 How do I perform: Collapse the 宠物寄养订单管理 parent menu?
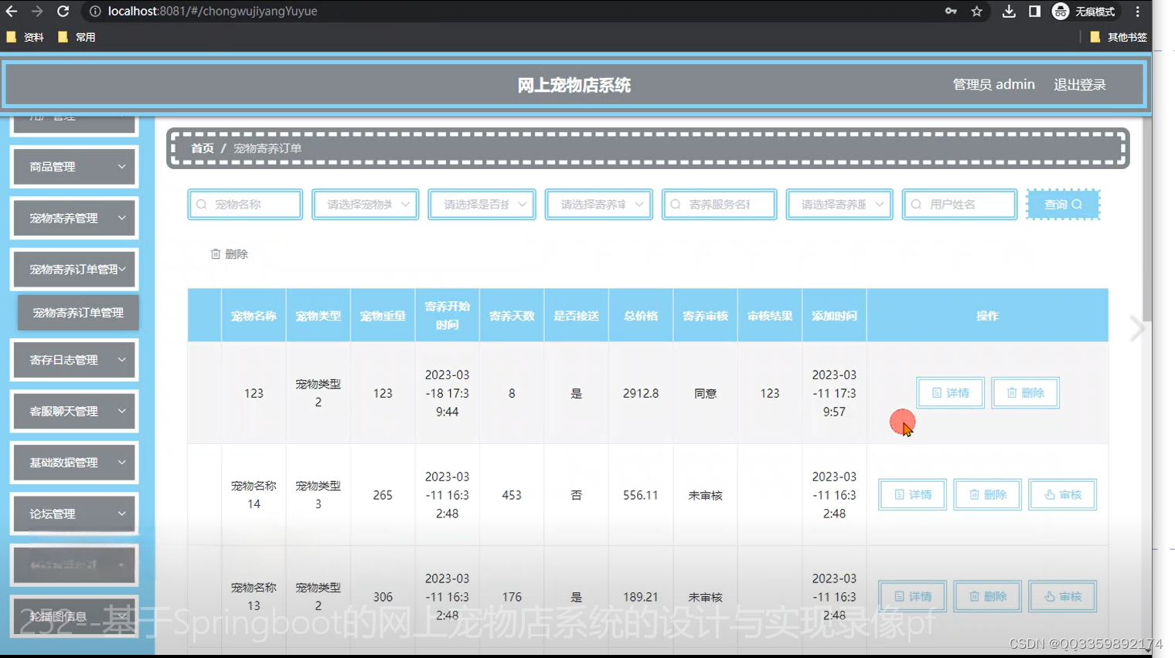[x=74, y=270]
